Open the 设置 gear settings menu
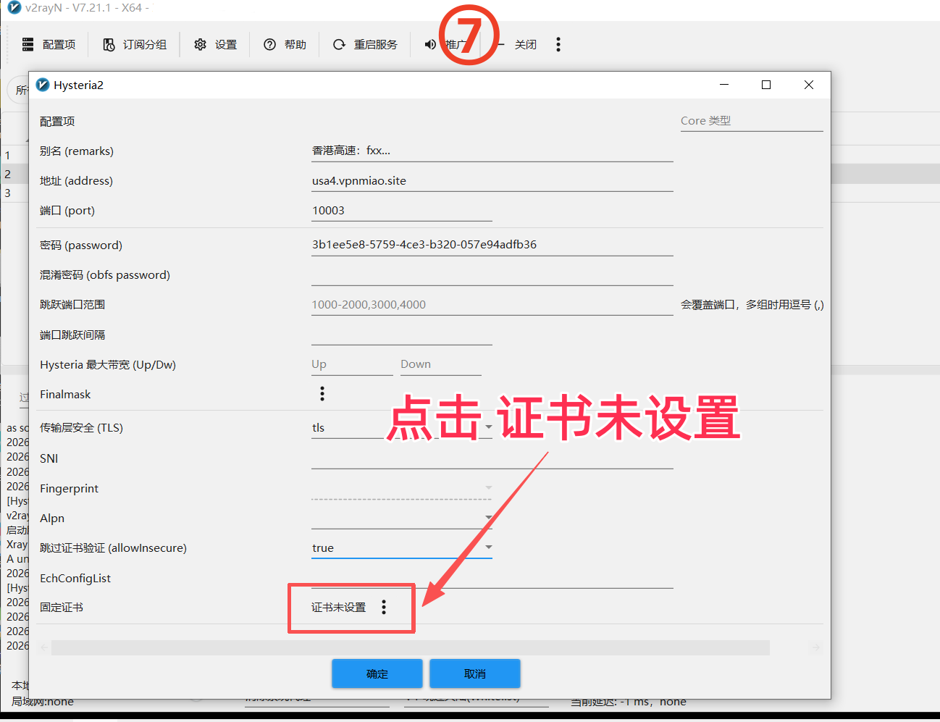 [215, 45]
